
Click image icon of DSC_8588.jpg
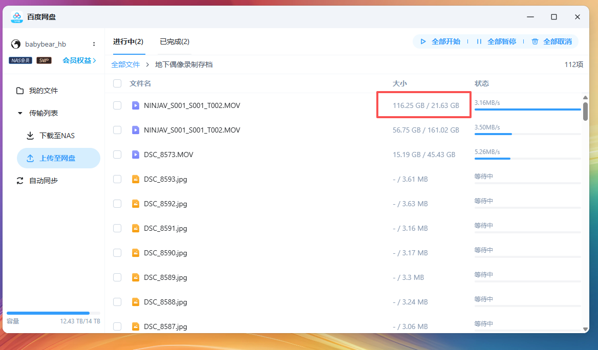(x=135, y=302)
